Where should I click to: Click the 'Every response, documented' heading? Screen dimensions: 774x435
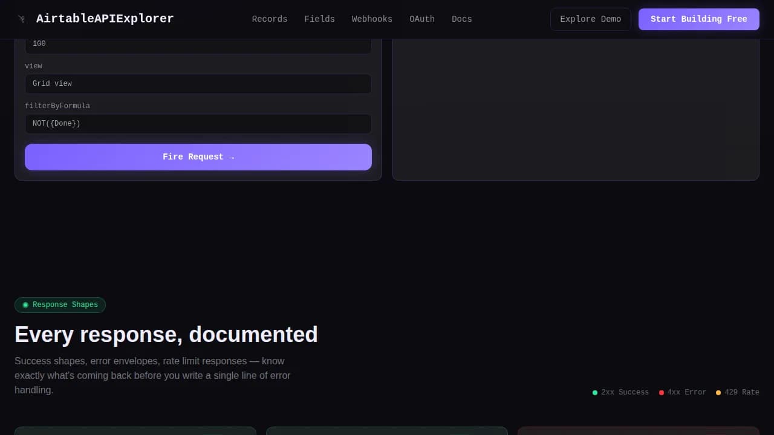point(166,335)
